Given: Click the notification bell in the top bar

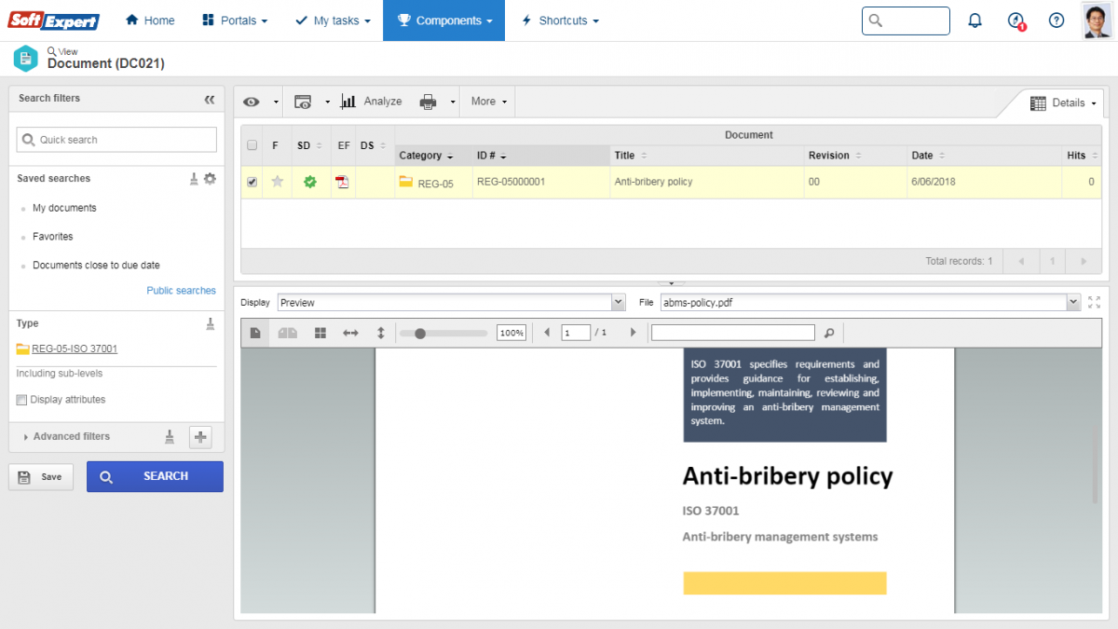Looking at the screenshot, I should [975, 20].
